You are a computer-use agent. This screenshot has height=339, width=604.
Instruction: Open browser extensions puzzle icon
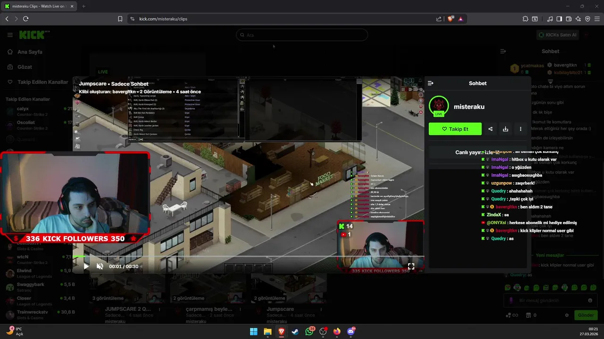click(x=525, y=19)
